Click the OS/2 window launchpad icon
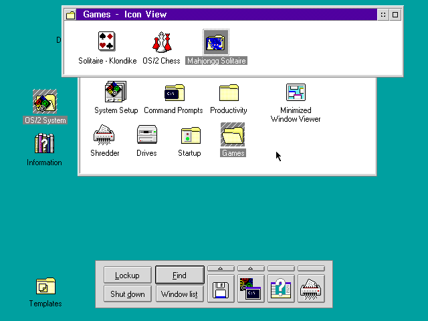The height and width of the screenshot is (321, 428). pos(251,289)
